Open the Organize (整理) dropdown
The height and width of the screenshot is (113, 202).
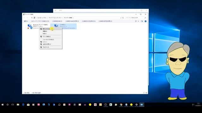[x=26, y=21]
